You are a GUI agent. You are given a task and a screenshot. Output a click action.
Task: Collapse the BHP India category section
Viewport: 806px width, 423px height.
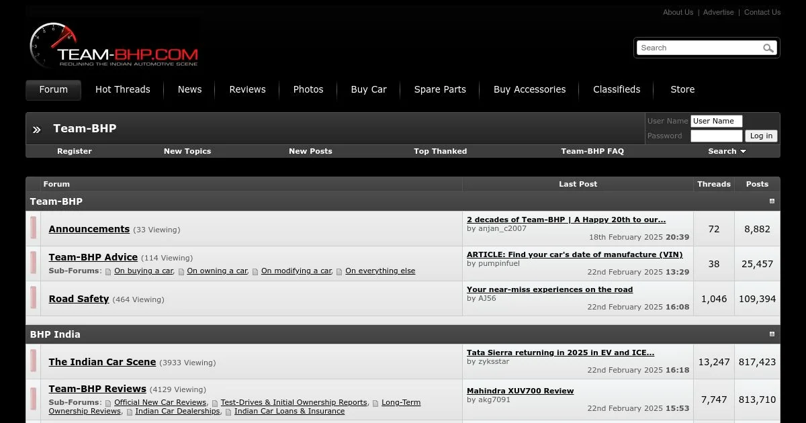point(772,334)
